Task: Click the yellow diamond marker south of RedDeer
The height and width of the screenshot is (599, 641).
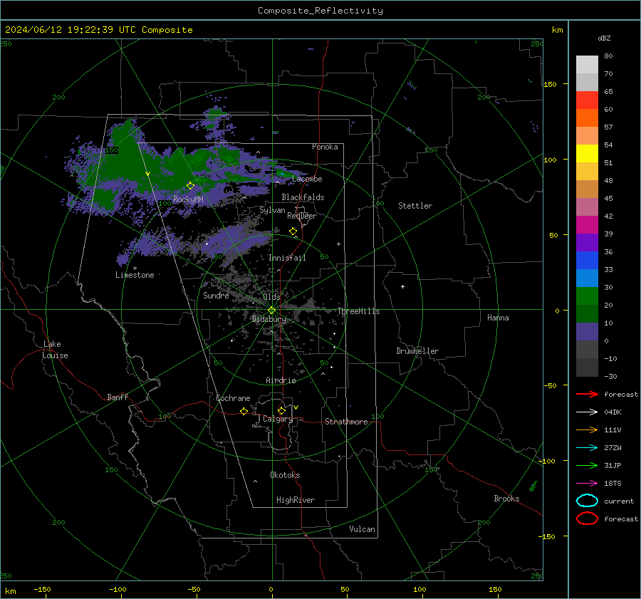Action: 293,231
